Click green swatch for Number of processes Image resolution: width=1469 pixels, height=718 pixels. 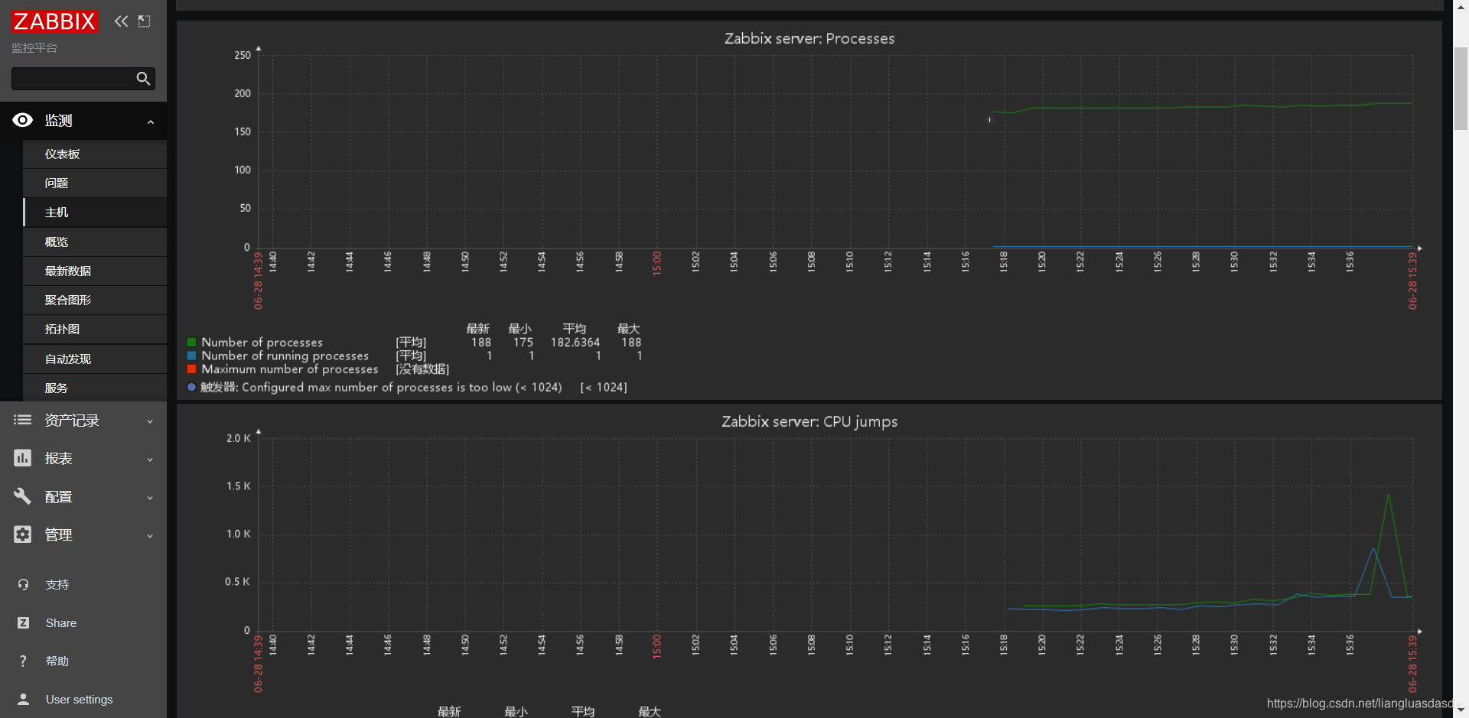coord(191,343)
